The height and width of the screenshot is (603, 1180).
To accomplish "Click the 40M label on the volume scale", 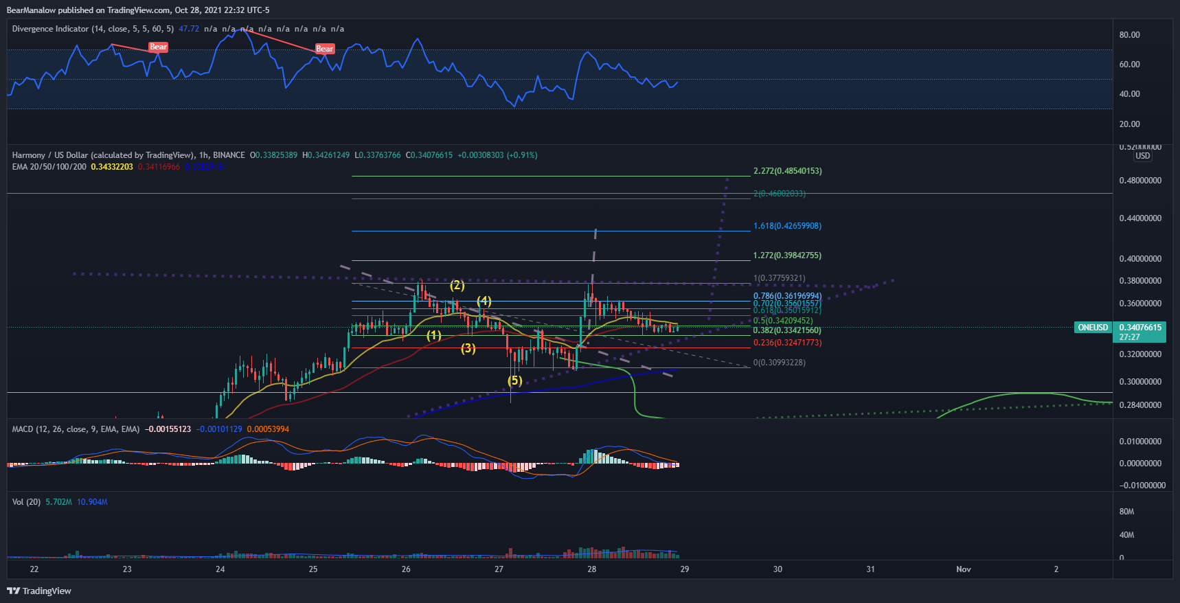I will click(1126, 535).
